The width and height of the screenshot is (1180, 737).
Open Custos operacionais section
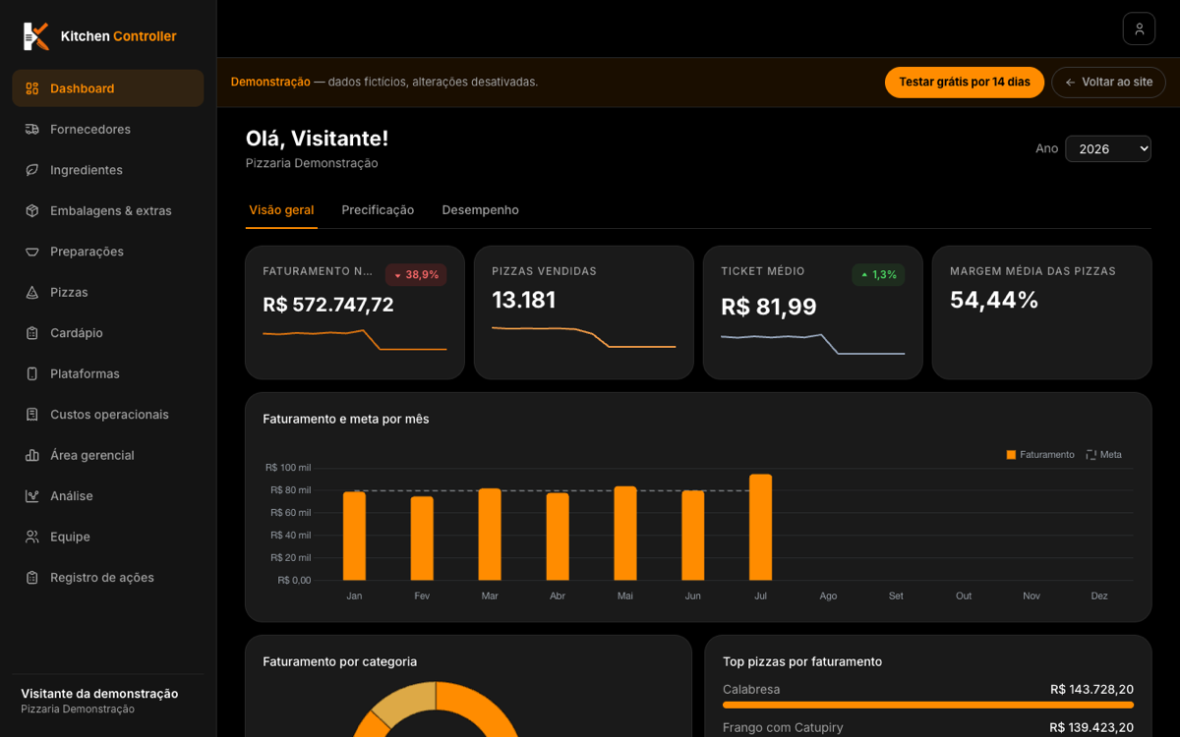(x=108, y=415)
